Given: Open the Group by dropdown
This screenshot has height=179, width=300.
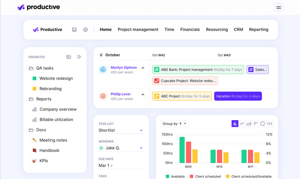Looking at the screenshot, I should coord(174,124).
